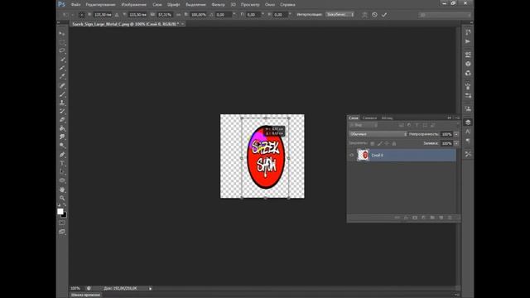Select the History Brush tool
The width and height of the screenshot is (530, 298).
(x=62, y=111)
